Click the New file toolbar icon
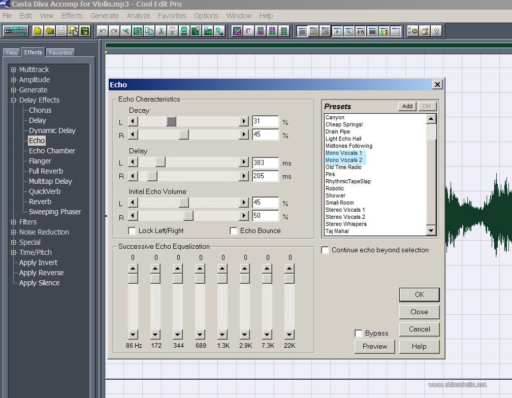The image size is (512, 398). tap(38, 31)
